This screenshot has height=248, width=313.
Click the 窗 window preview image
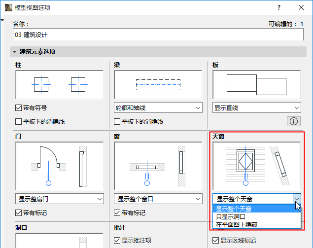[x=158, y=166]
